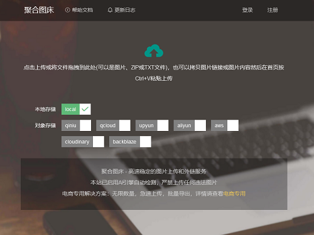Click the 本地存储 label
The height and width of the screenshot is (235, 314).
(45, 109)
